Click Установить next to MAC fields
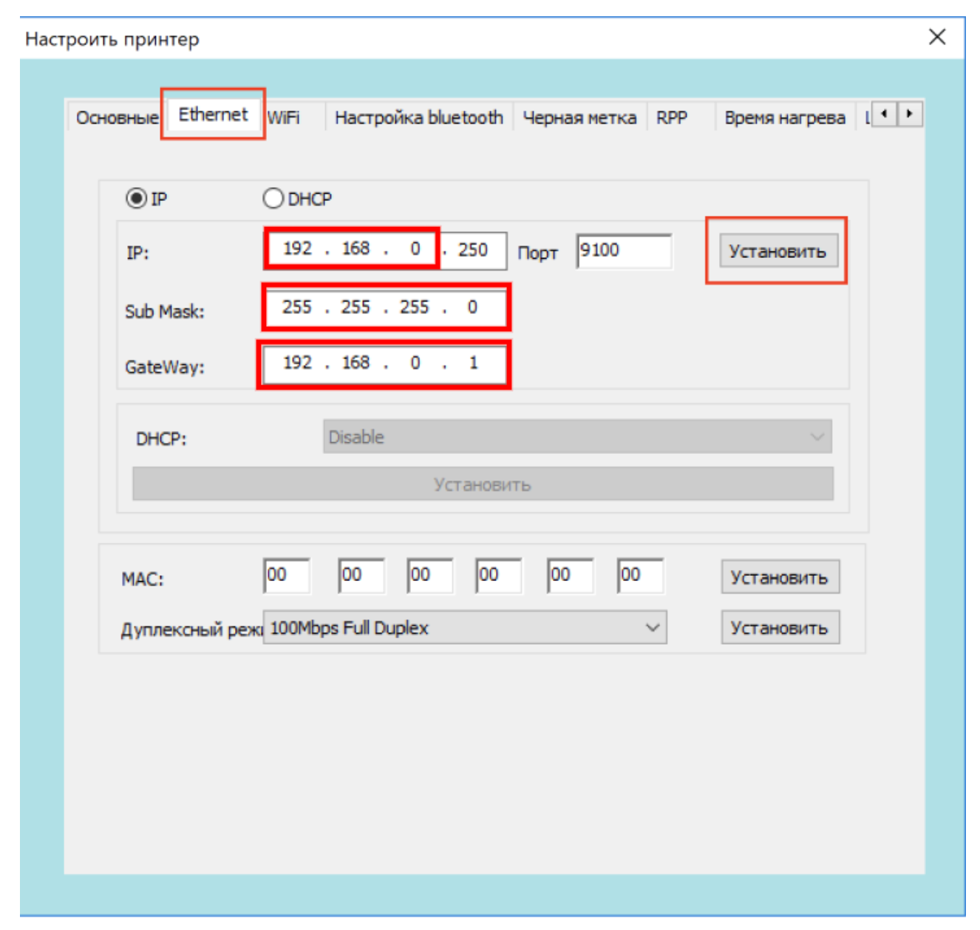The width and height of the screenshot is (980, 930). tap(779, 577)
